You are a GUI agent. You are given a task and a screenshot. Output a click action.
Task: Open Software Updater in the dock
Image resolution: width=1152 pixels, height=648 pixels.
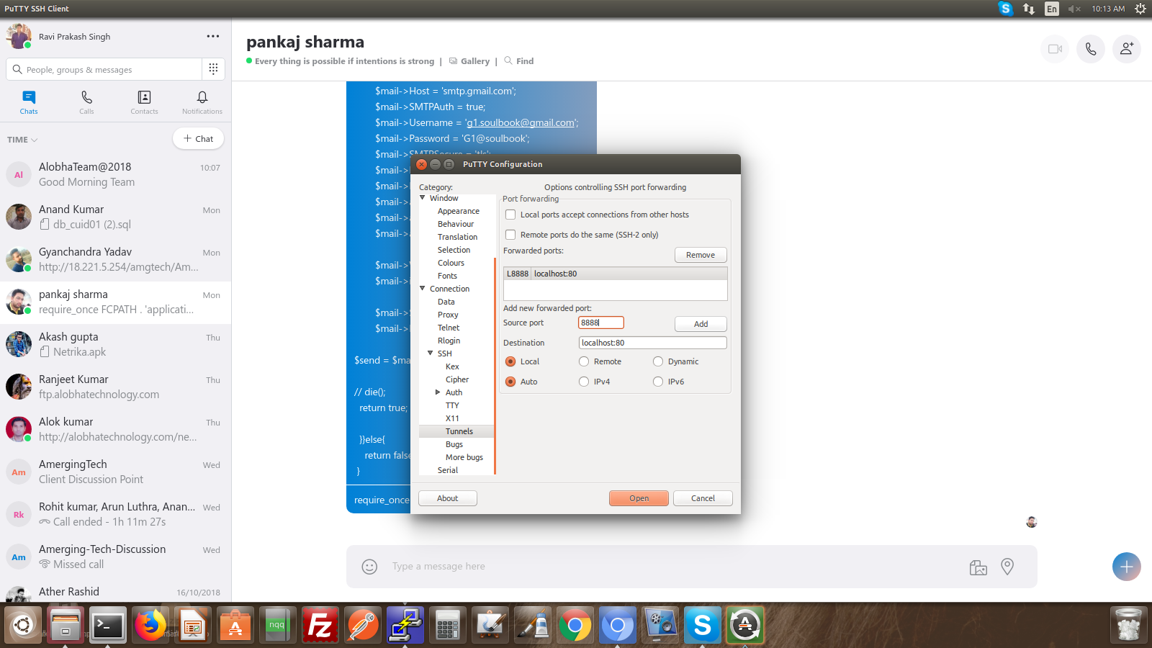point(744,625)
